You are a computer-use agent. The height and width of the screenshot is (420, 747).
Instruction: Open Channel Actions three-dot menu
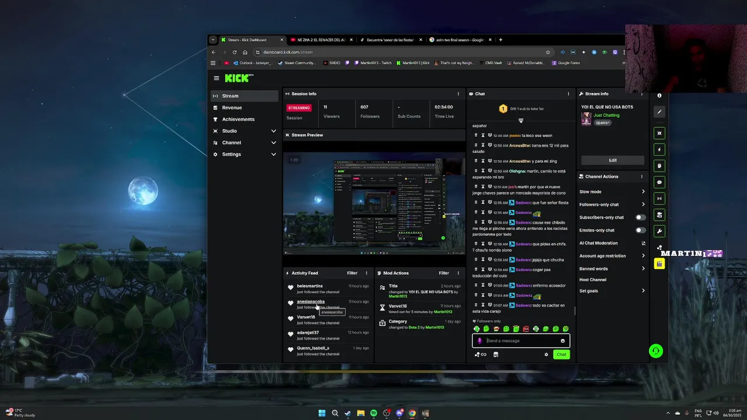coord(642,177)
